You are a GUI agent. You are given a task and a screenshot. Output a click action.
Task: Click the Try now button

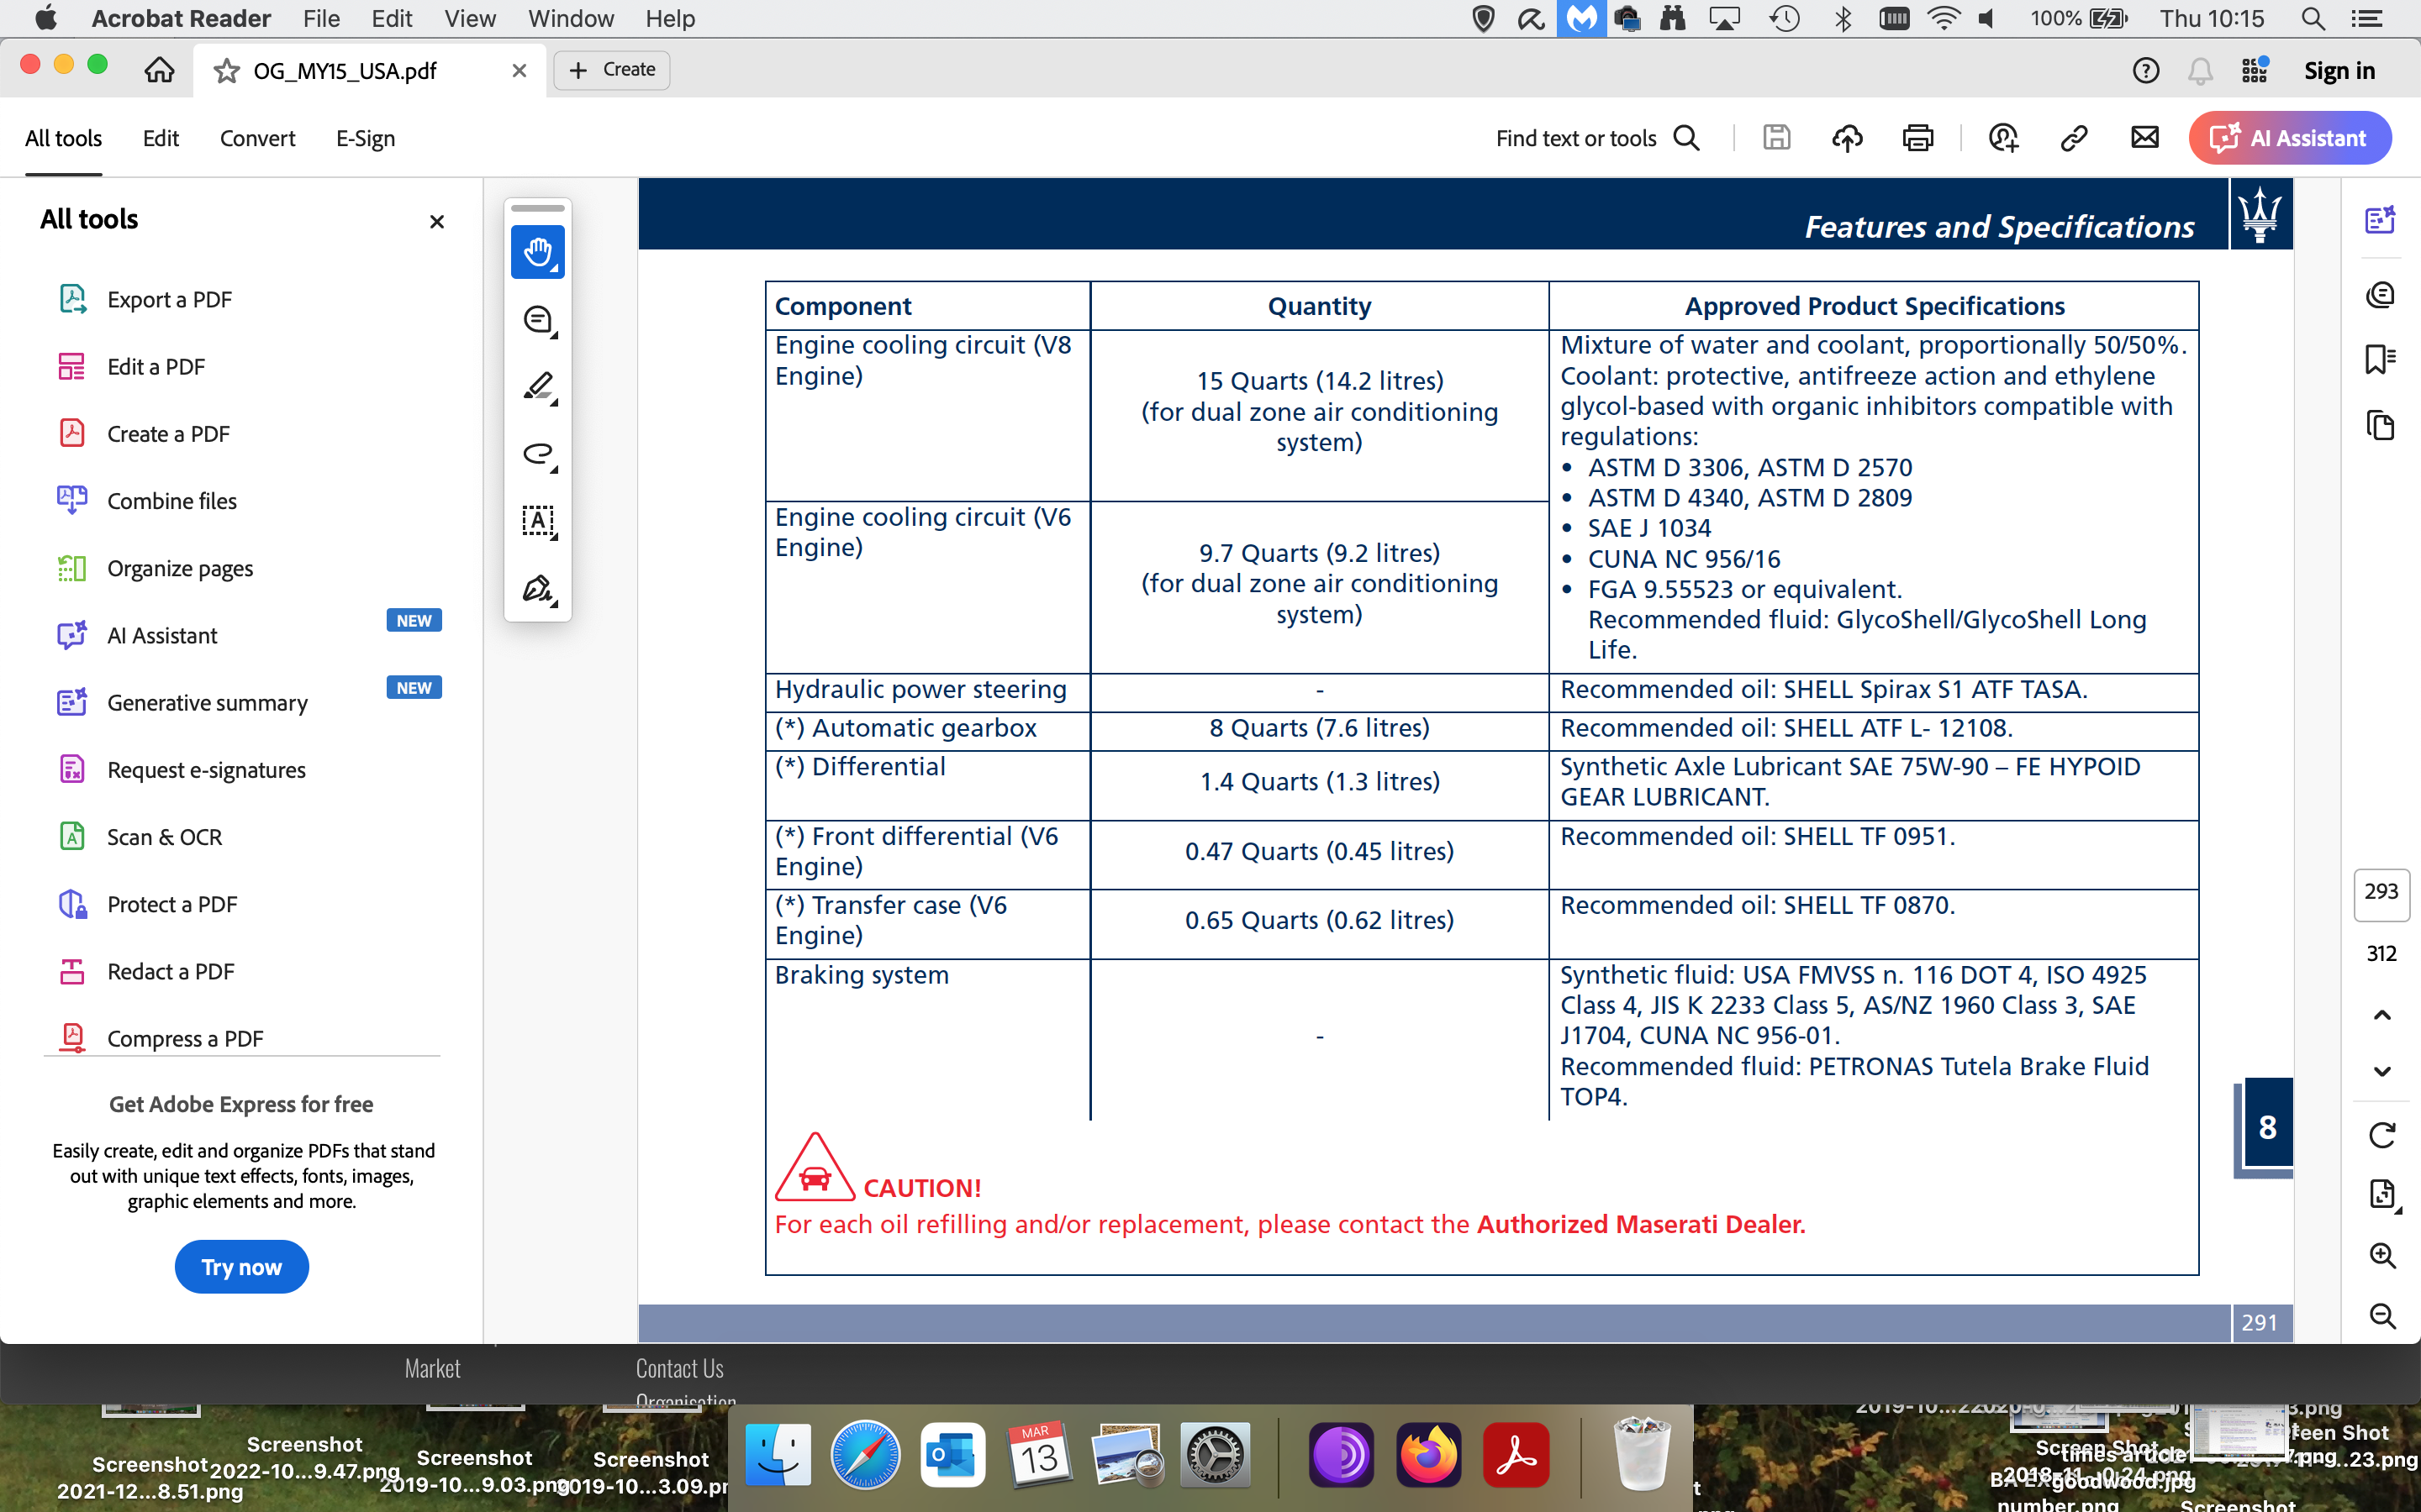pyautogui.click(x=241, y=1267)
